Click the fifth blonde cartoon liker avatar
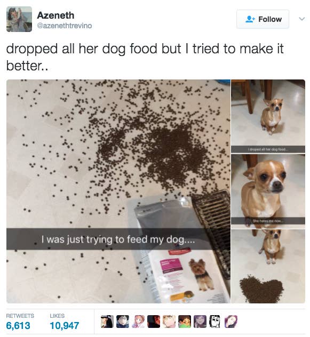 click(169, 322)
